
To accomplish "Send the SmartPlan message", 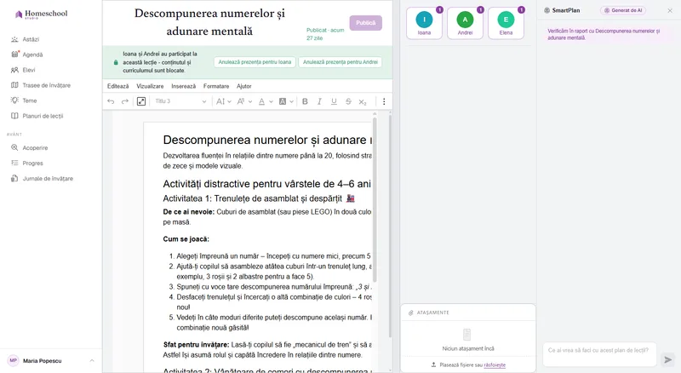I will click(x=668, y=359).
